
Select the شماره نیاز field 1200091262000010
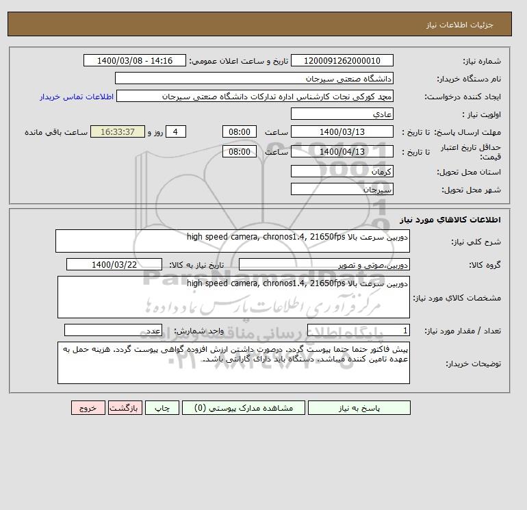click(342, 60)
